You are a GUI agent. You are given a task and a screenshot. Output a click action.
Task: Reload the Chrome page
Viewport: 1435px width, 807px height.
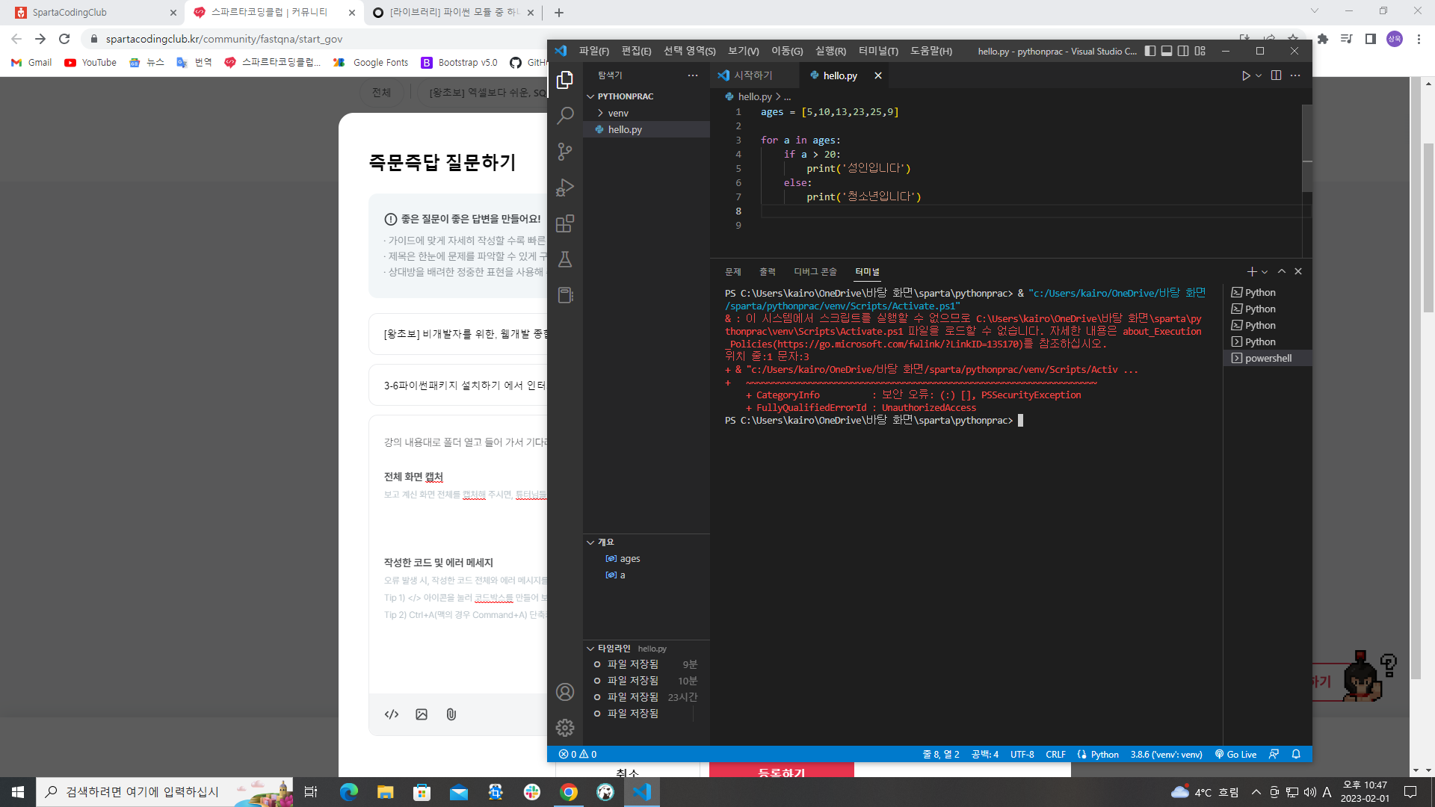click(64, 39)
